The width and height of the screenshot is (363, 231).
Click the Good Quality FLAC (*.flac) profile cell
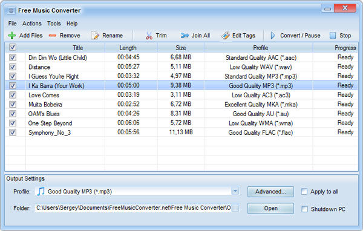(x=261, y=132)
